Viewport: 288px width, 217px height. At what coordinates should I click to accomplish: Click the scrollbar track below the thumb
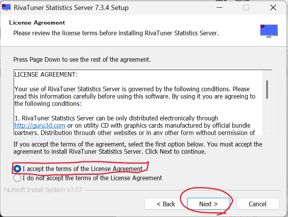click(x=267, y=119)
